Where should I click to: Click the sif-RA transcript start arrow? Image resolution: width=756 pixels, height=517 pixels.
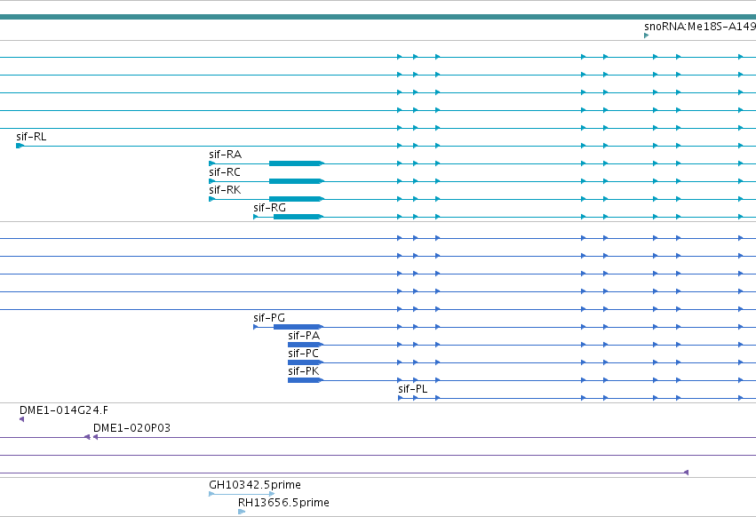211,163
